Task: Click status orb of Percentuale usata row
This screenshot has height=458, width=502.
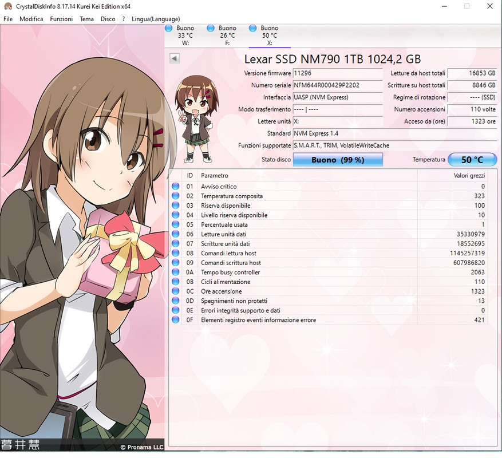Action: (176, 224)
